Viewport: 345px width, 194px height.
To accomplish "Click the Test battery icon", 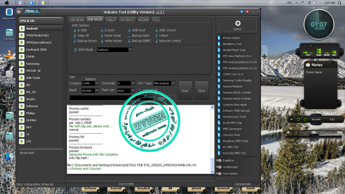I will [x=219, y=174].
